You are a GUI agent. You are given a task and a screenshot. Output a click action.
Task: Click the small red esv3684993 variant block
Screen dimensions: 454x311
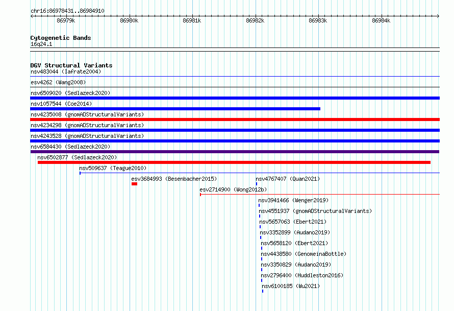click(x=134, y=184)
